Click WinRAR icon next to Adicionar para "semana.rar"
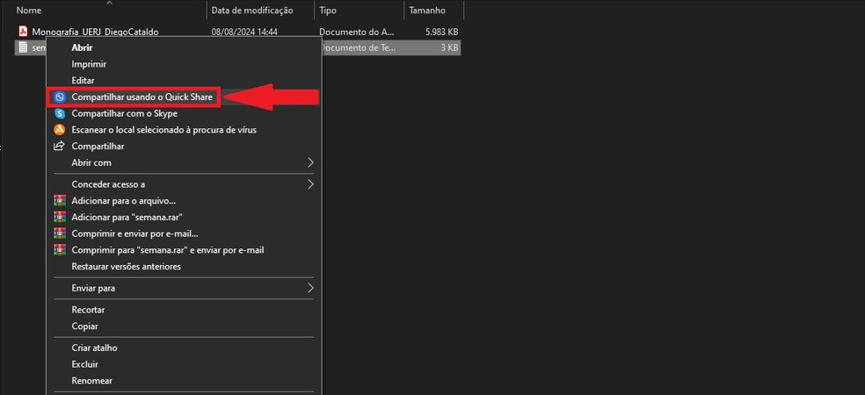The image size is (865, 395). 60,217
